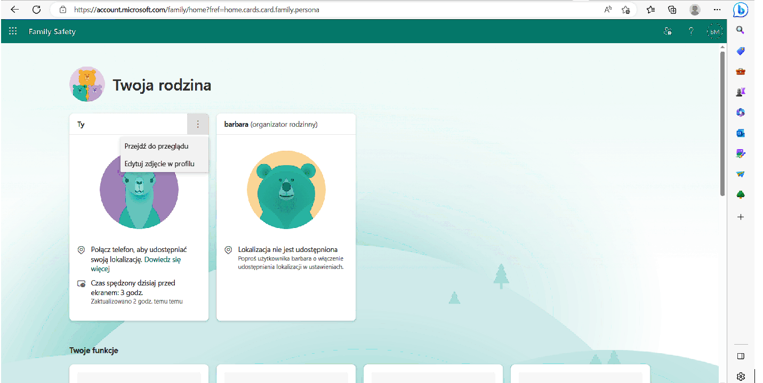The image size is (763, 383).
Task: Open barbara's family member card header
Action: pos(286,124)
